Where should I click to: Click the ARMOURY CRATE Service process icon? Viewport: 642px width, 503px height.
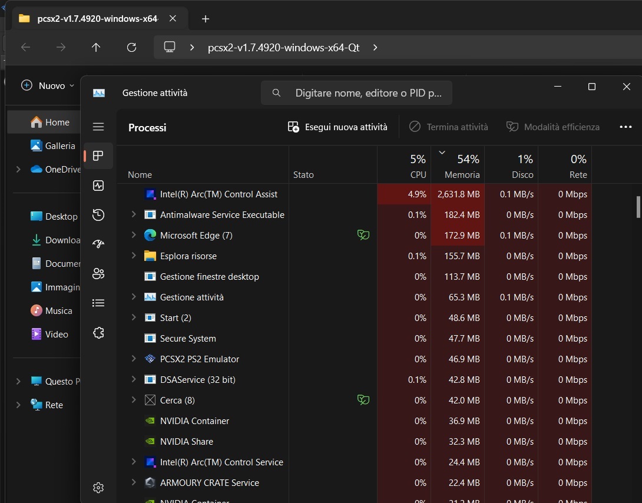(150, 482)
